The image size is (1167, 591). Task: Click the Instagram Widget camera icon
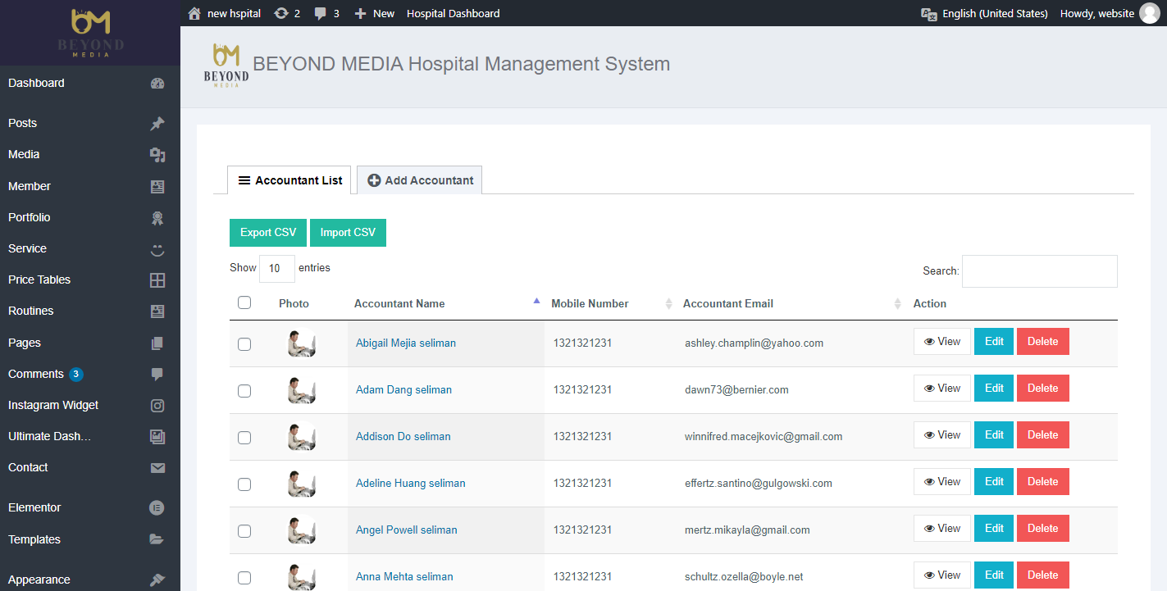click(157, 405)
